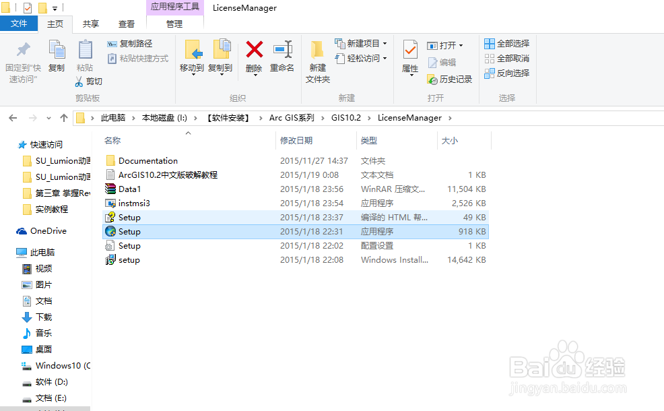Viewport: 664px width, 411px height.
Task: Click Select all (全部选择)
Action: coord(507,44)
